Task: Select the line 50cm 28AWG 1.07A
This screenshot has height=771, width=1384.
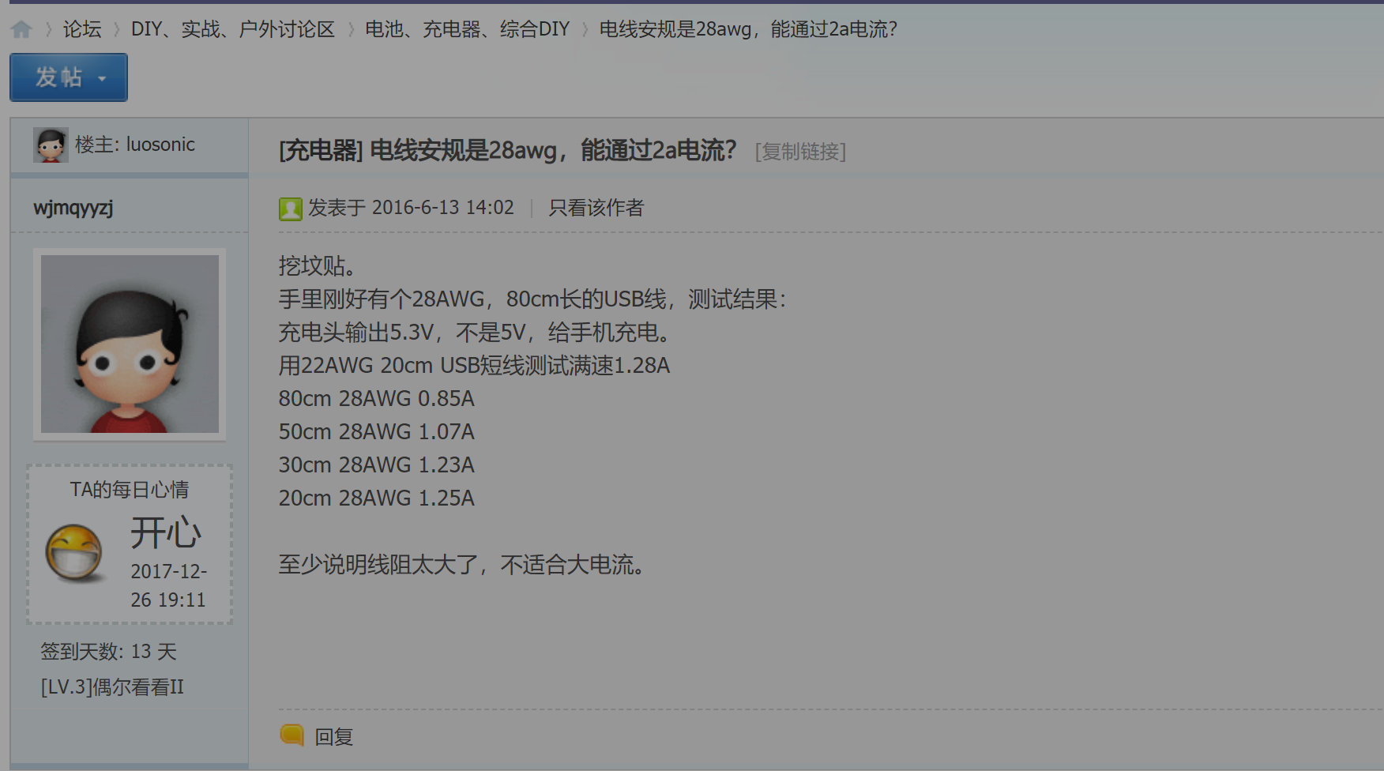Action: click(377, 432)
